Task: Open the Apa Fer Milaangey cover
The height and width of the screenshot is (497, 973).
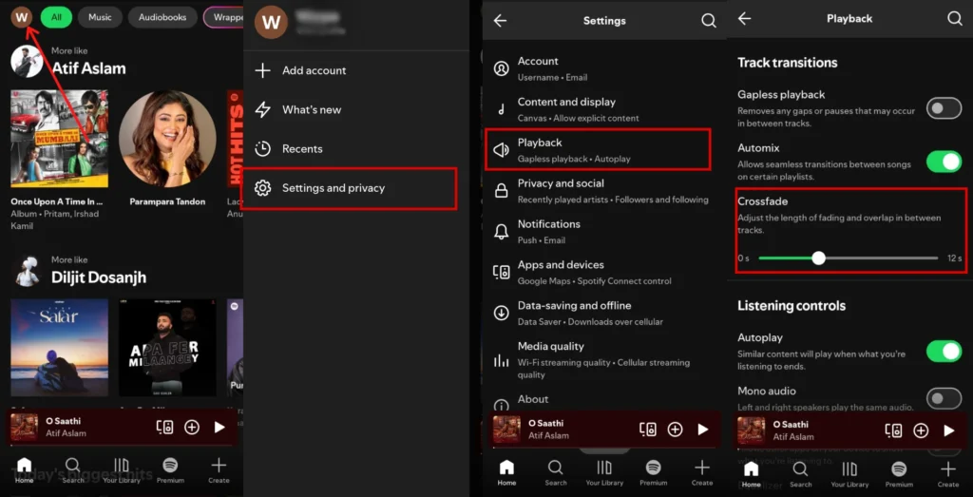Action: (167, 348)
